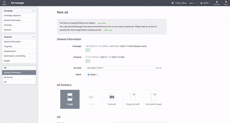Viewport: 230px width, 123px height.
Task: Click Edit button under Campaign
Action: [x=88, y=50]
